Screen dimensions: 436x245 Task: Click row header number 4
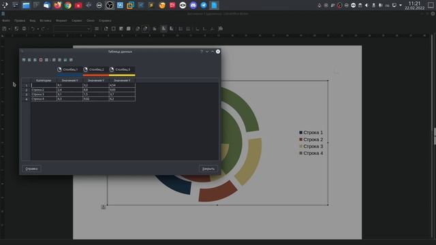27,99
